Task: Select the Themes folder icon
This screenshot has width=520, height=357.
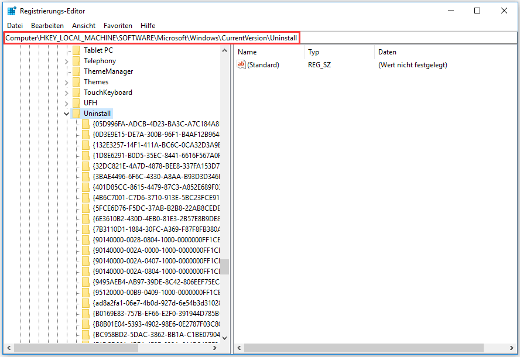Action: (x=76, y=82)
